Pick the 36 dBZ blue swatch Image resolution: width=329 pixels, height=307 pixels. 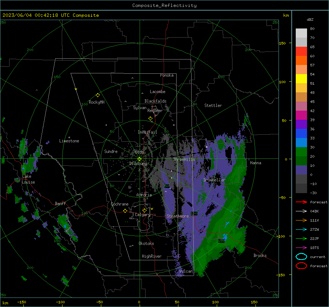[301, 133]
